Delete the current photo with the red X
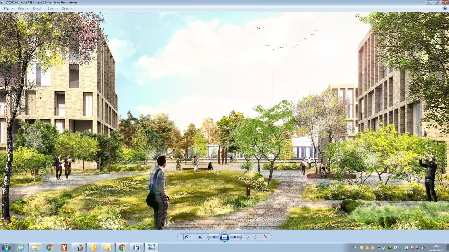 [266, 237]
